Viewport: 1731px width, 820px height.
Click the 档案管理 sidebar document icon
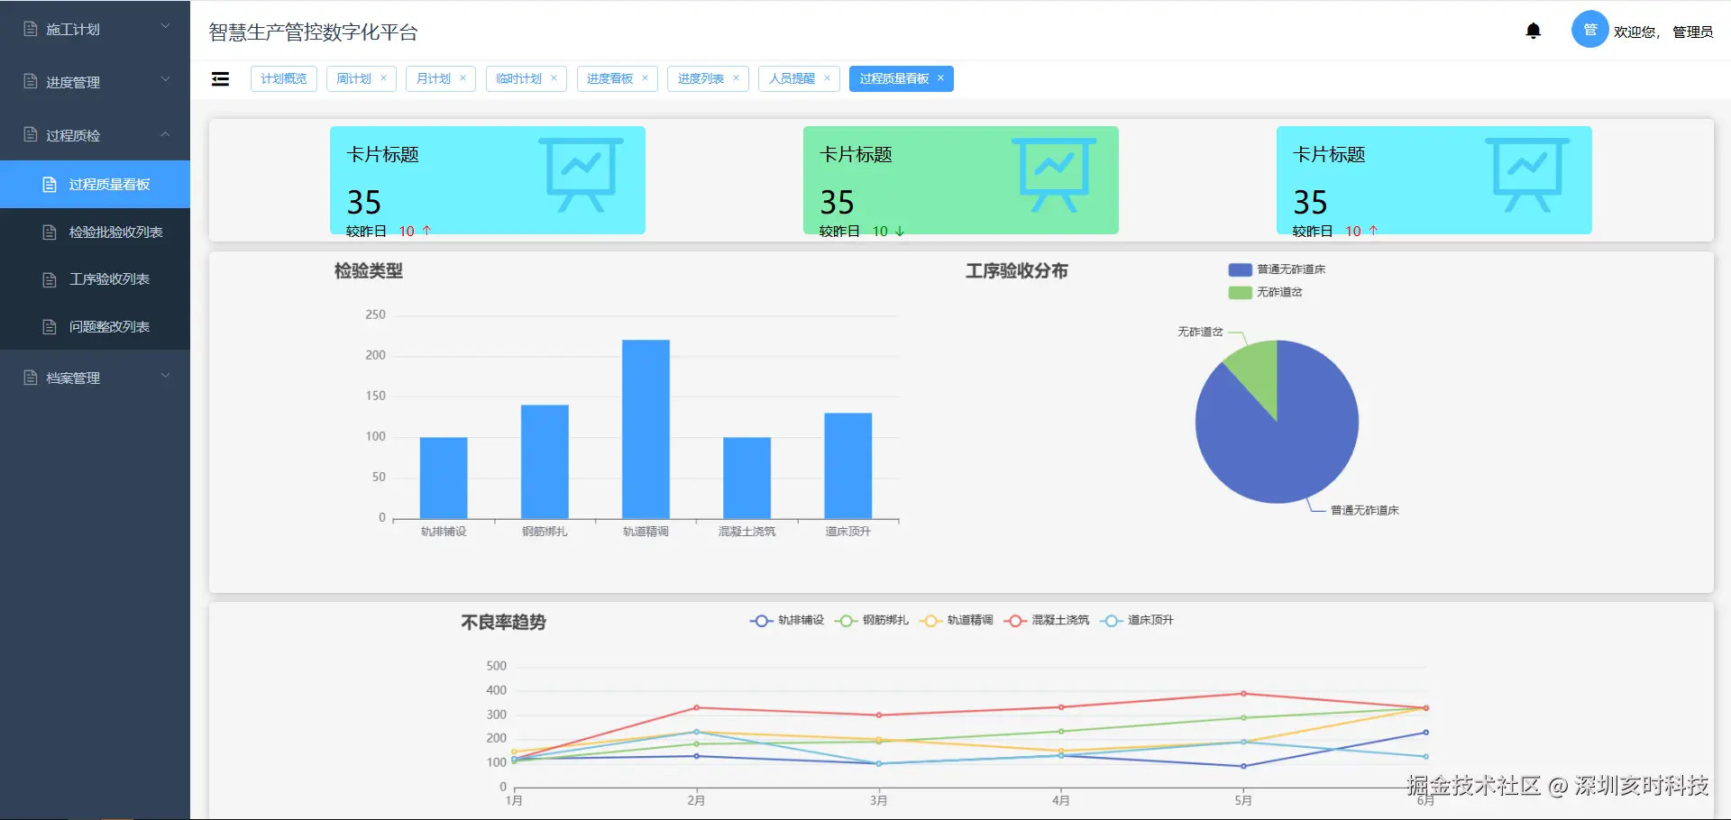click(x=31, y=378)
